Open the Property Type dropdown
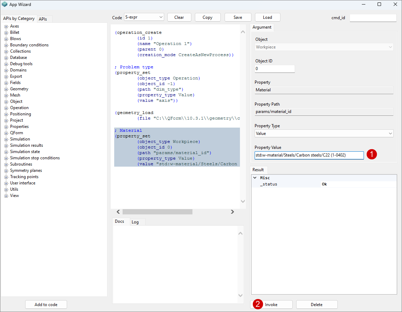402x312 pixels. tap(324, 134)
